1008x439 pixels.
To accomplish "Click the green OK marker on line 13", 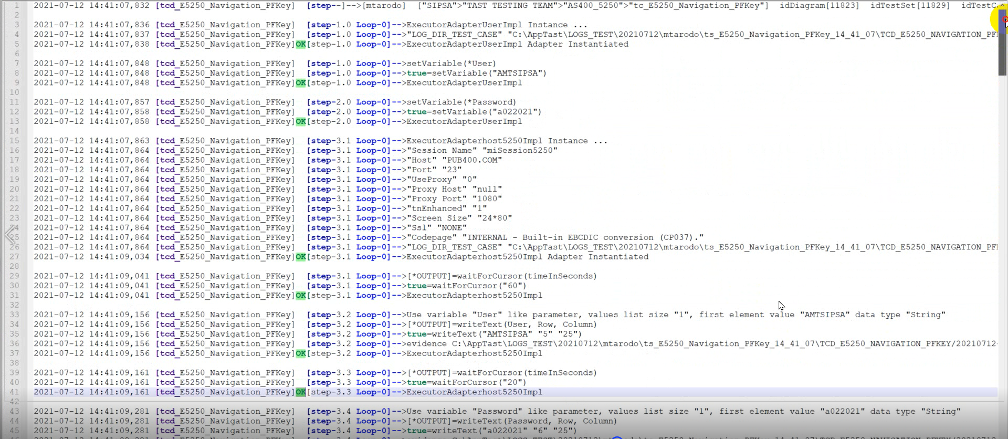I will 300,122.
